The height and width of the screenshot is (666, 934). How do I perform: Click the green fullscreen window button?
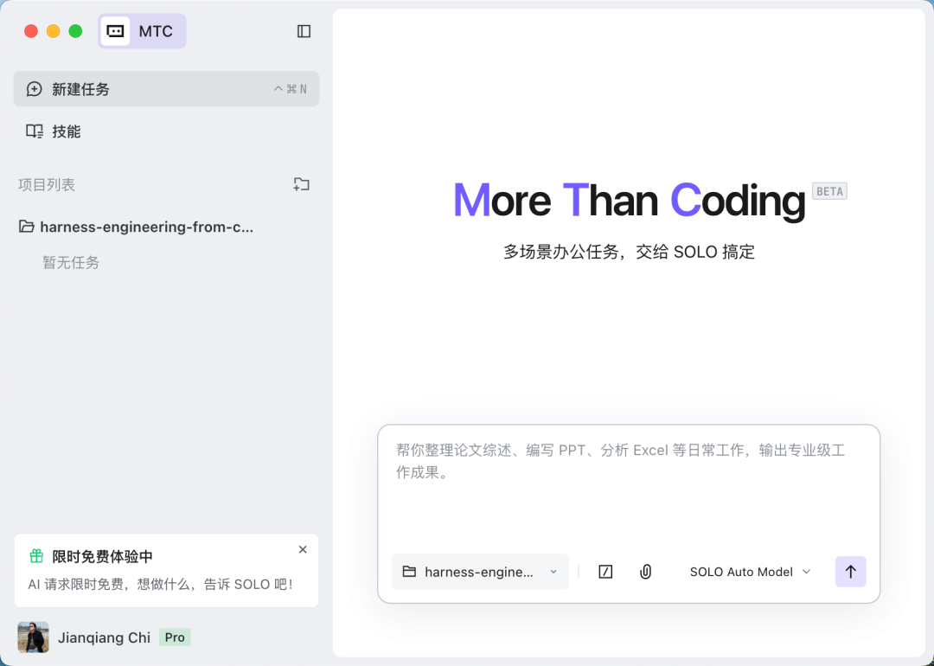(75, 31)
